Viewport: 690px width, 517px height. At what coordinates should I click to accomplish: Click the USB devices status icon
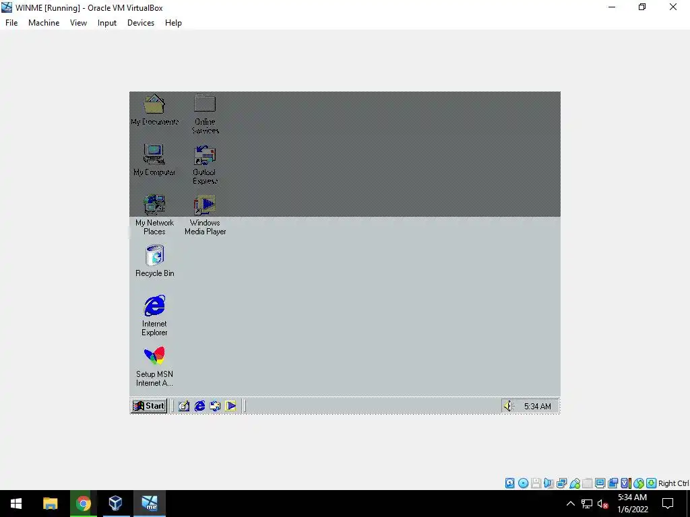click(574, 483)
